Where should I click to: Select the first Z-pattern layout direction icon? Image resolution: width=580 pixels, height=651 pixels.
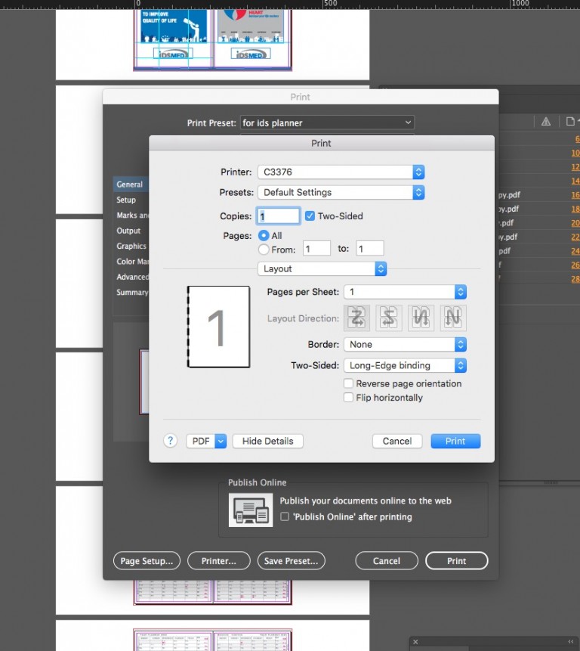[358, 318]
